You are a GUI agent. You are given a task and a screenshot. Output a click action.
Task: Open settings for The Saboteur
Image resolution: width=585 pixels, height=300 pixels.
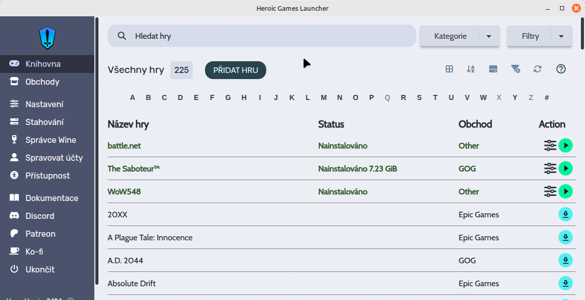point(550,168)
